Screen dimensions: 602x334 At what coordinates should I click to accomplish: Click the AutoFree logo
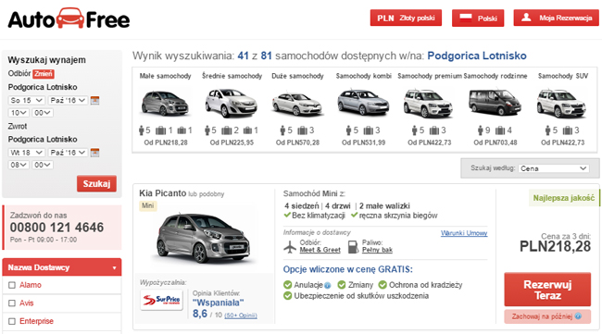pyautogui.click(x=69, y=19)
